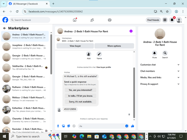Screen dimensions: 187x140
Task: Choose a sticker icon
Action: tap(69, 126)
